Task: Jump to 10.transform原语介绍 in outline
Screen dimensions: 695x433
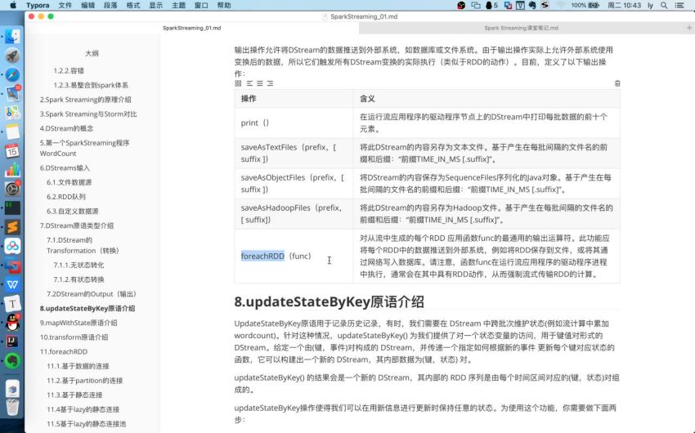Action: click(x=74, y=337)
